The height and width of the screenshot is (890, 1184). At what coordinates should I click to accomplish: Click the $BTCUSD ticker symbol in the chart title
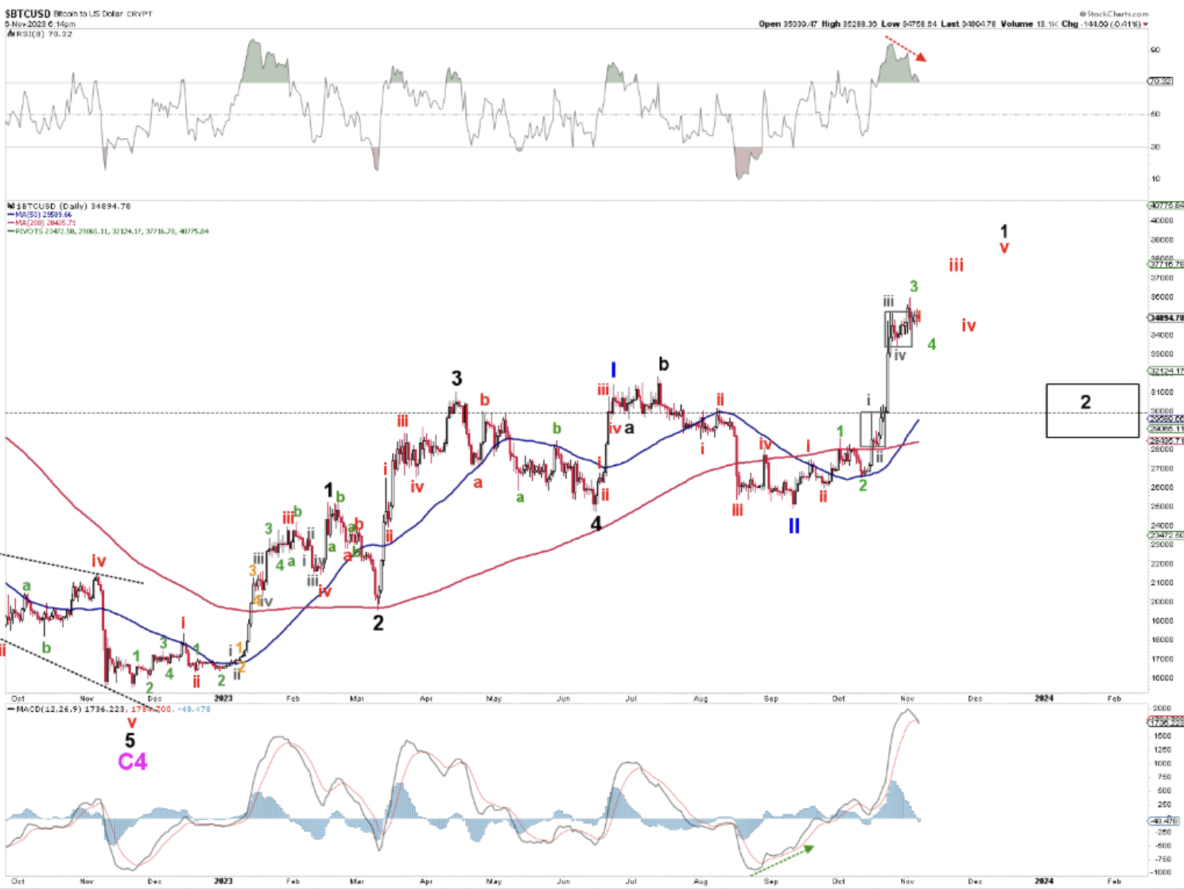tap(27, 14)
